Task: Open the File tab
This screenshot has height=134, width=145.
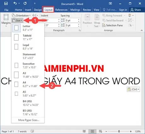Action: click(x=6, y=10)
